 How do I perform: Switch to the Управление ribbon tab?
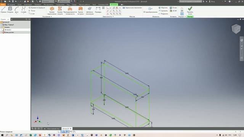(x=60, y=5)
